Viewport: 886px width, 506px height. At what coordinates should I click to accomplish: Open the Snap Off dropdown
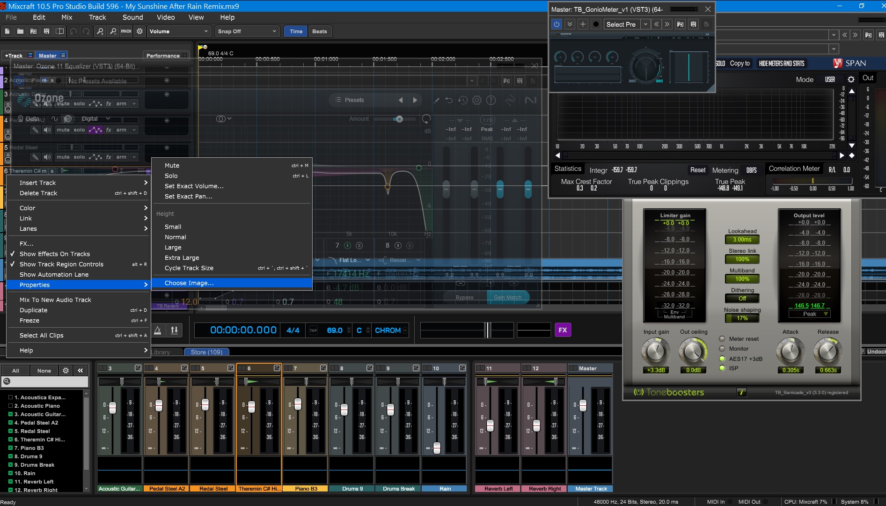(x=248, y=31)
